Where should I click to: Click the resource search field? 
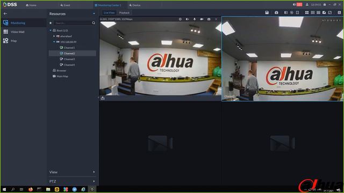tap(73, 23)
